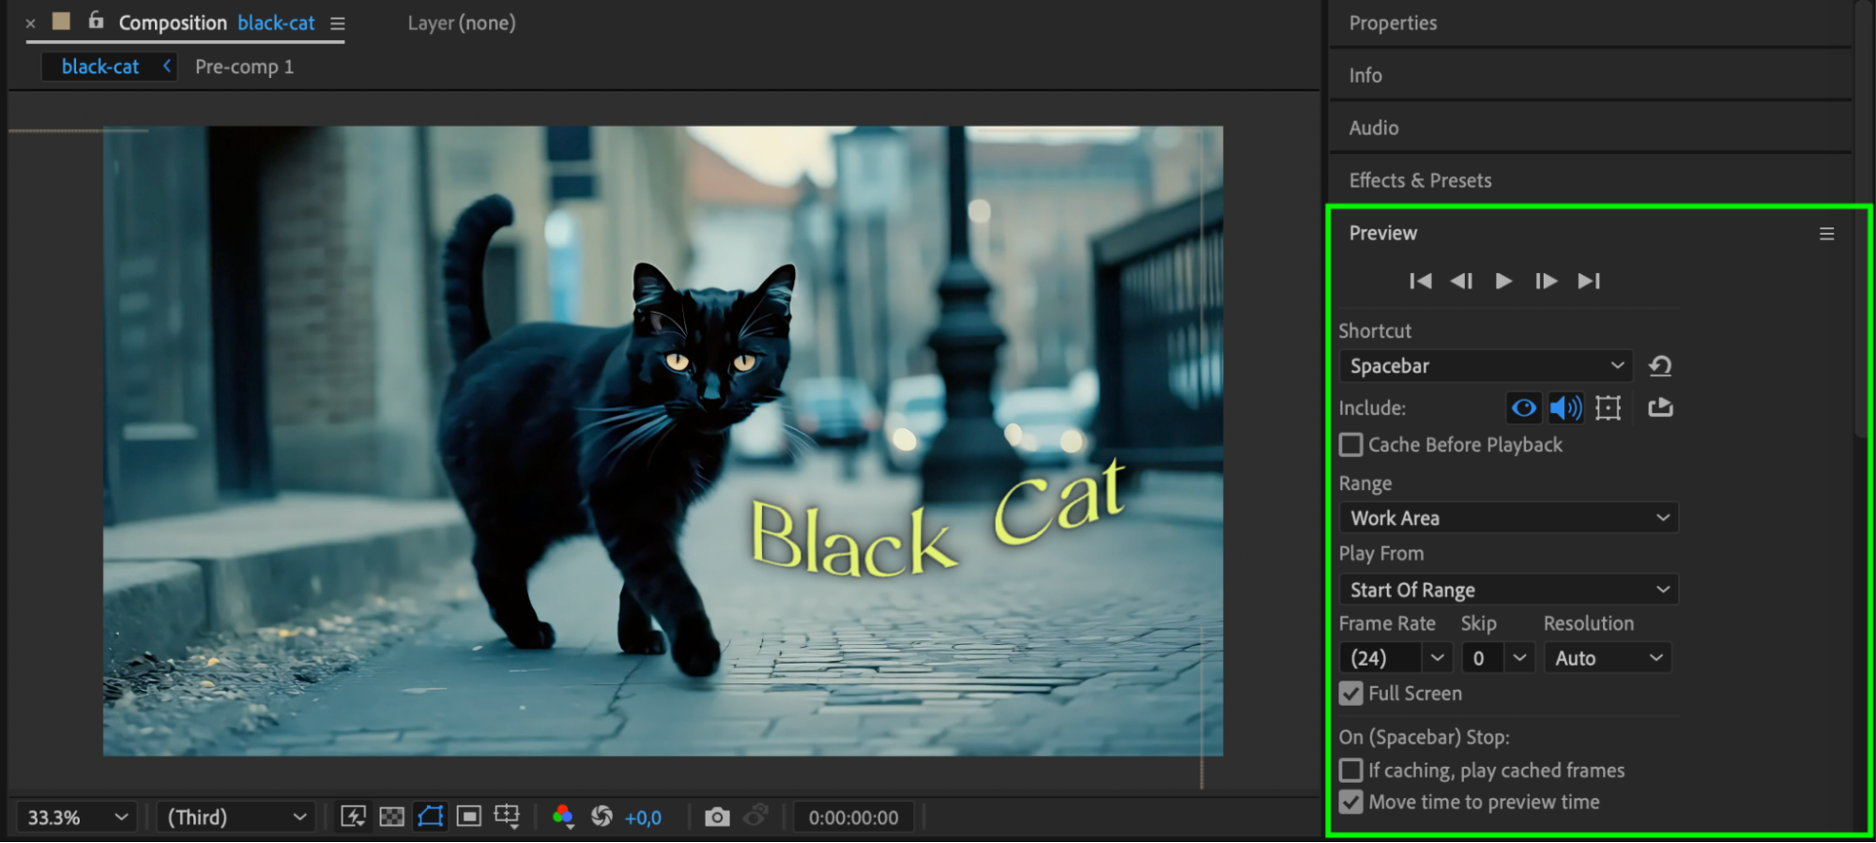The width and height of the screenshot is (1876, 843).
Task: Toggle mask and shape path visibility
Action: 431,817
